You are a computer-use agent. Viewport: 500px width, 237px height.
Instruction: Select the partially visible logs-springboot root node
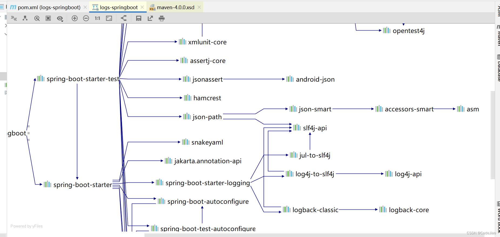coord(17,133)
